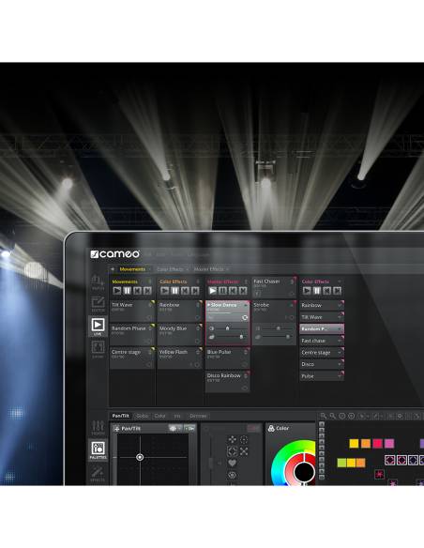Switch to the Color palette tab
Screen dimensions: 424x548
[160, 416]
